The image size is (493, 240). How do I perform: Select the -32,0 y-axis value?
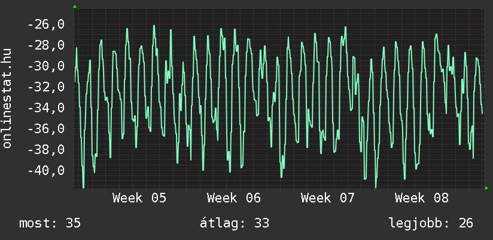(46, 87)
